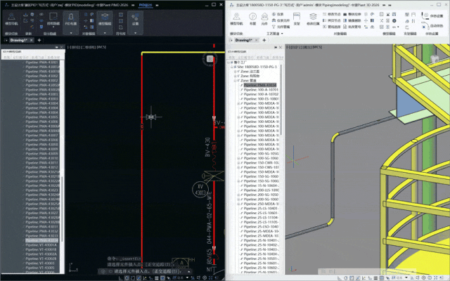Click the 元件 tool in Plant 3D ribbon

pyautogui.click(x=264, y=19)
